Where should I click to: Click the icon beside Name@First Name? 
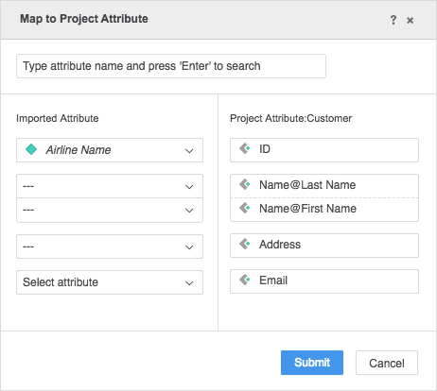(x=245, y=208)
